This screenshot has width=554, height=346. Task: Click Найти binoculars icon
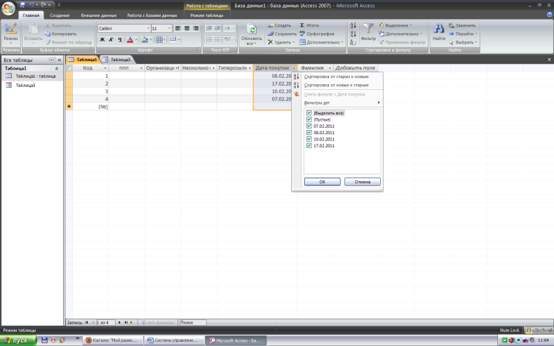click(x=439, y=29)
